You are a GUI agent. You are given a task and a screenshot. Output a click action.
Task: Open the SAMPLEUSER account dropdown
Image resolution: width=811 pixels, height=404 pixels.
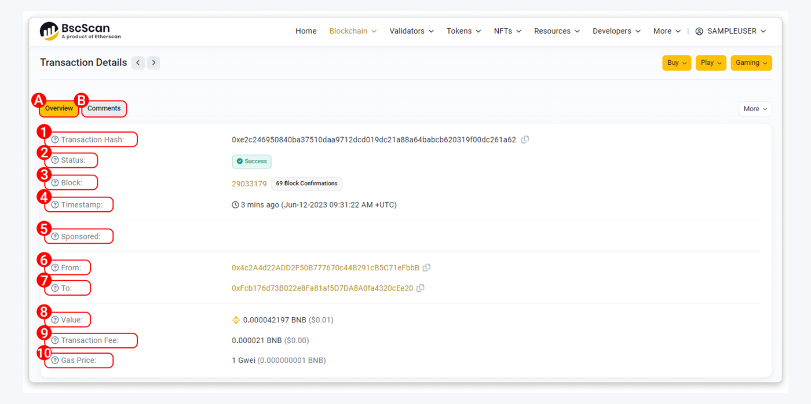(730, 31)
